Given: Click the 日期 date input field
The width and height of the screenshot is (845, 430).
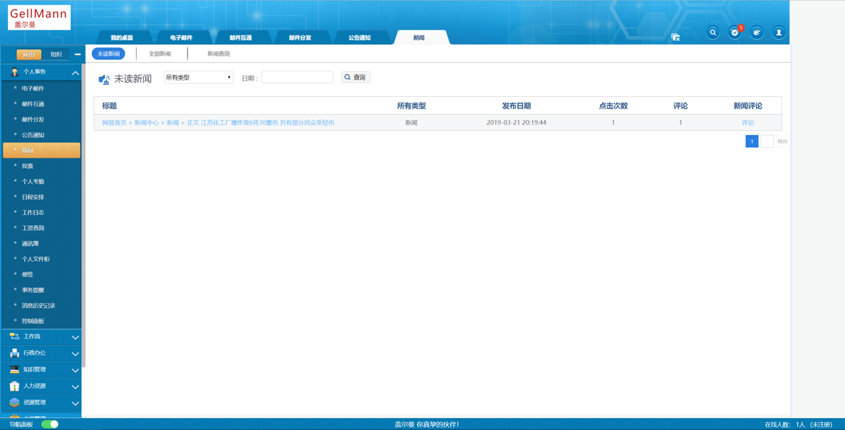Looking at the screenshot, I should coord(297,78).
